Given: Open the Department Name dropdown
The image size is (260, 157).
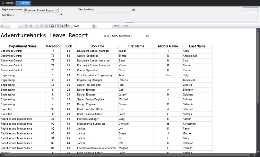Looking at the screenshot, I should pyautogui.click(x=57, y=10).
